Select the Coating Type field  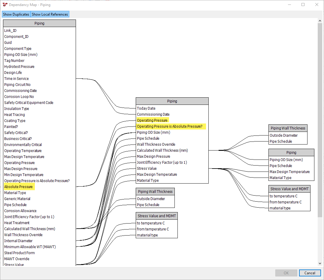(15, 120)
